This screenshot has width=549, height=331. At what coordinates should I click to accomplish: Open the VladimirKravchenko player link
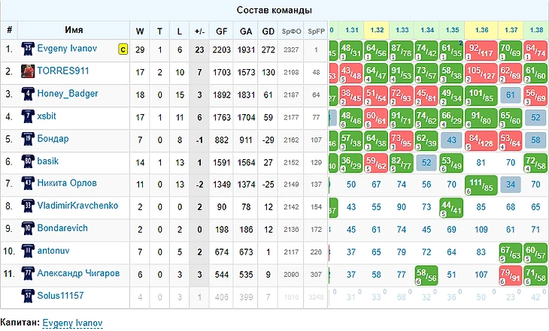pos(77,206)
